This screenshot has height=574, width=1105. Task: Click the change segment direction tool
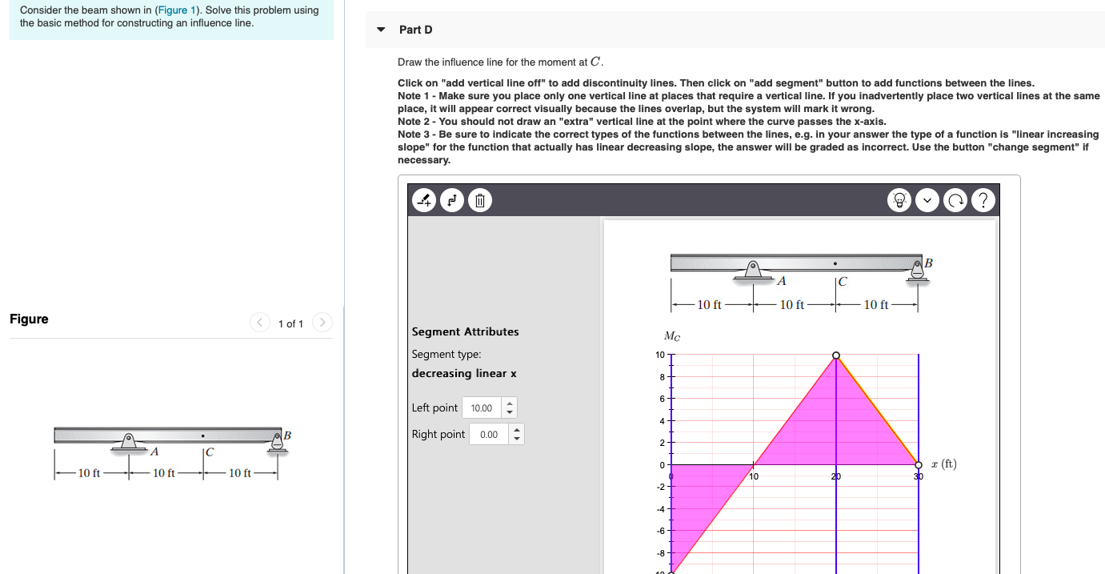pos(452,200)
